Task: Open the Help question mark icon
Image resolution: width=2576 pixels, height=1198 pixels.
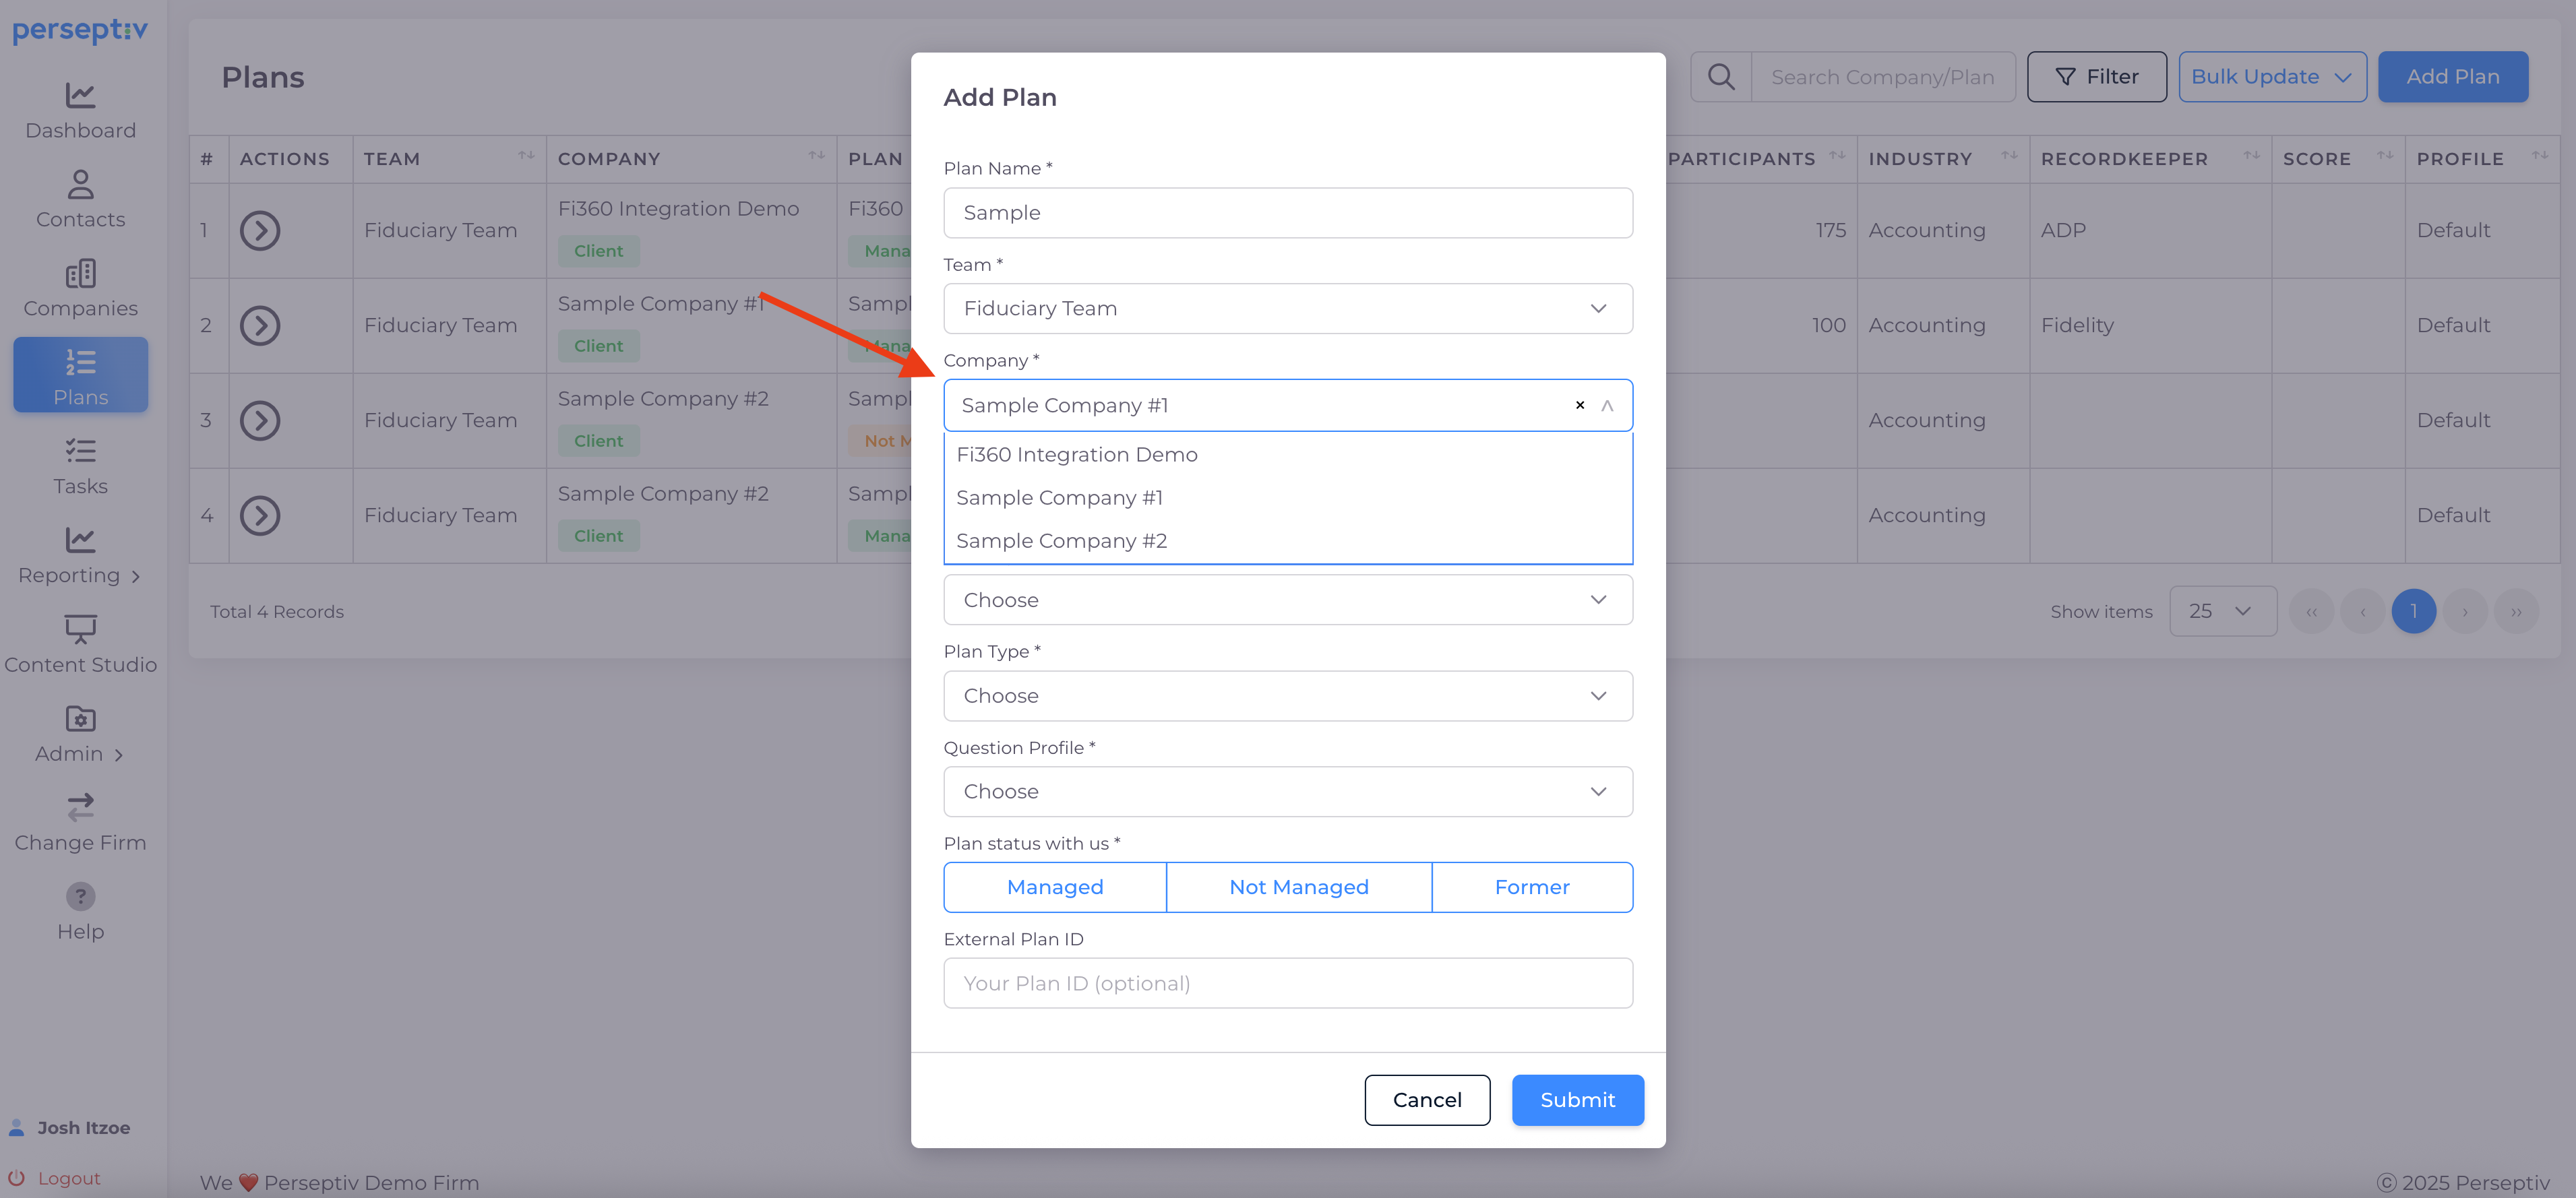Action: pyautogui.click(x=80, y=896)
